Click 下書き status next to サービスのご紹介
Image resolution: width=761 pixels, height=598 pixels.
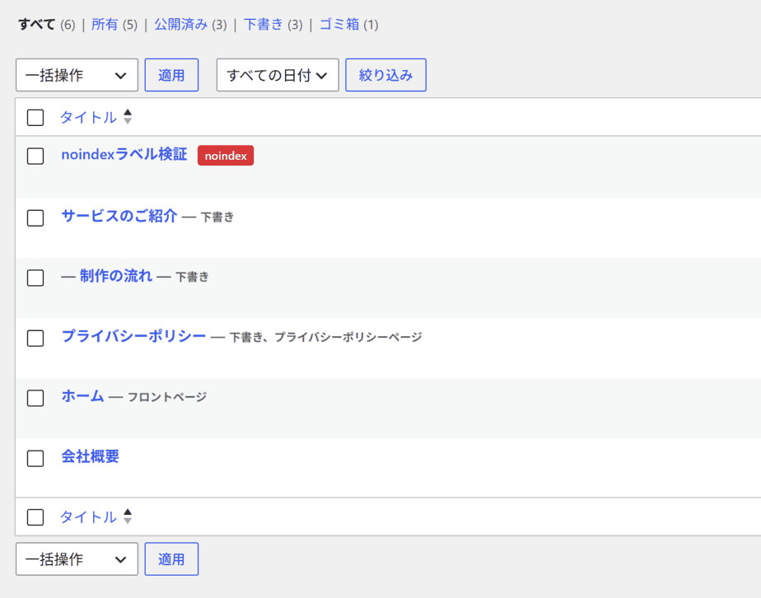tap(217, 217)
